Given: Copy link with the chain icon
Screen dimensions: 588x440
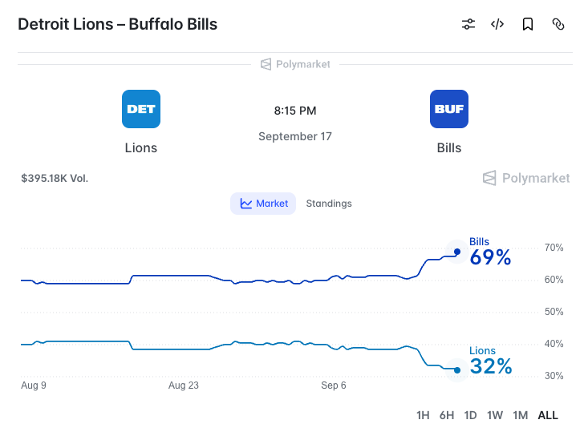Looking at the screenshot, I should point(558,24).
